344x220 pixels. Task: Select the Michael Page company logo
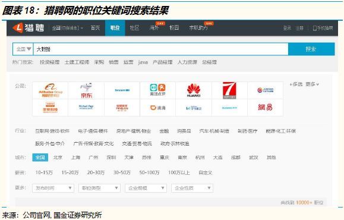click(x=86, y=108)
